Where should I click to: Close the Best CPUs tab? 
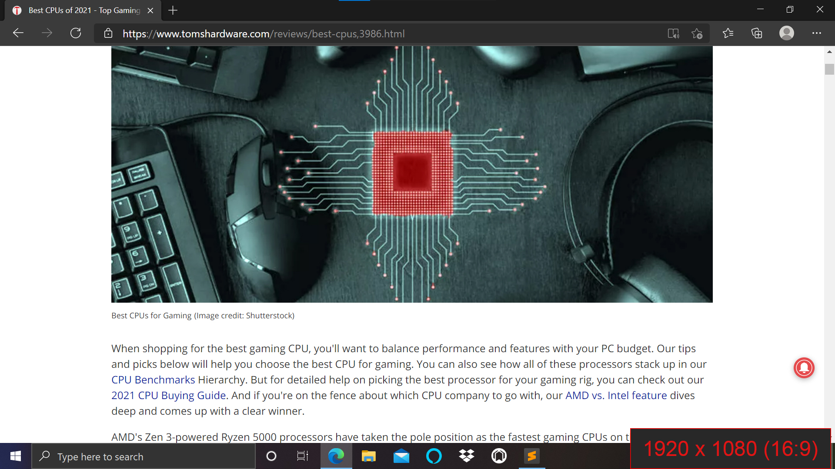coord(150,10)
